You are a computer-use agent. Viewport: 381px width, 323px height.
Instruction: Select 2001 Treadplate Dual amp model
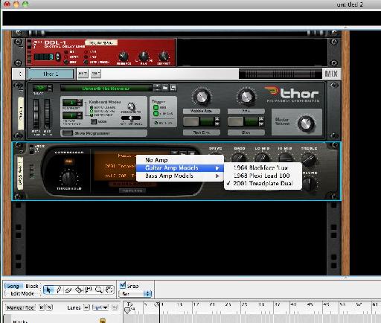click(263, 184)
